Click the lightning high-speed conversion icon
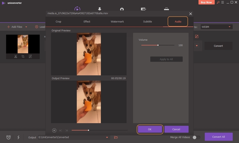Image resolution: width=239 pixels, height=143 pixels. 18,137
